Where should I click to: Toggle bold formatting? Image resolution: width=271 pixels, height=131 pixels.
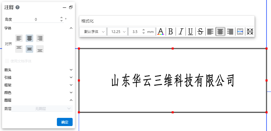(171, 32)
